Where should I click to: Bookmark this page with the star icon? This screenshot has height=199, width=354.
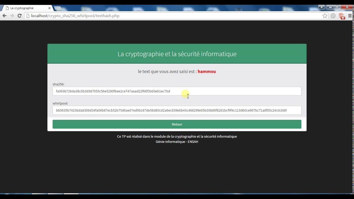(x=325, y=16)
